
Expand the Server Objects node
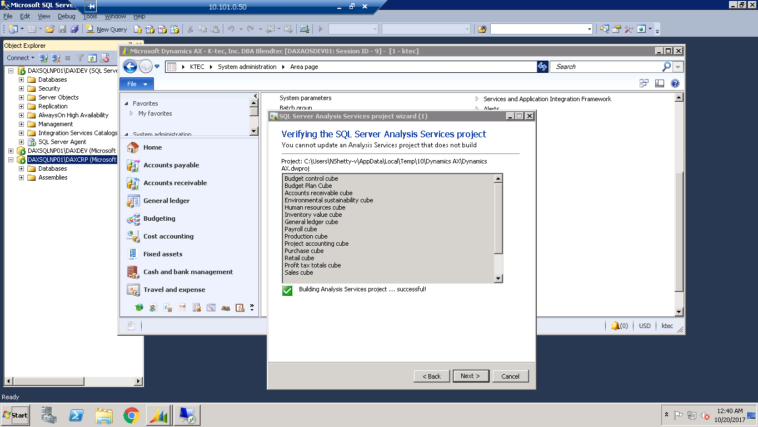(22, 97)
